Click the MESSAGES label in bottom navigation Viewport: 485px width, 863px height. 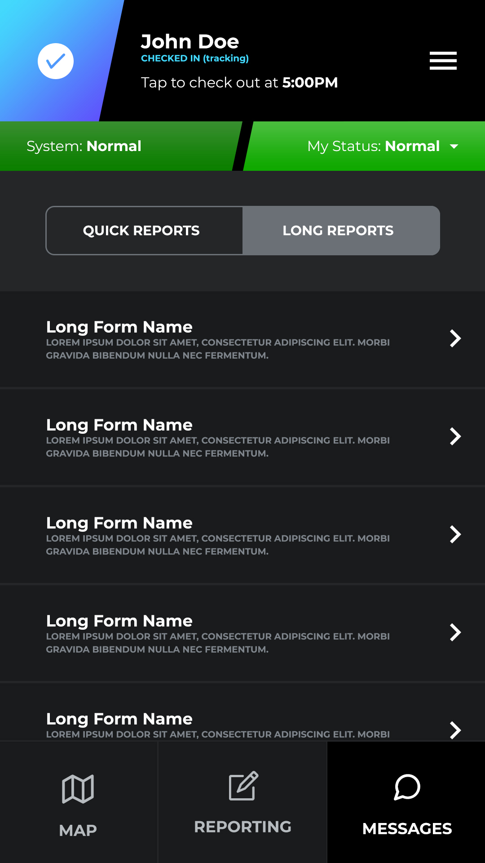[407, 828]
